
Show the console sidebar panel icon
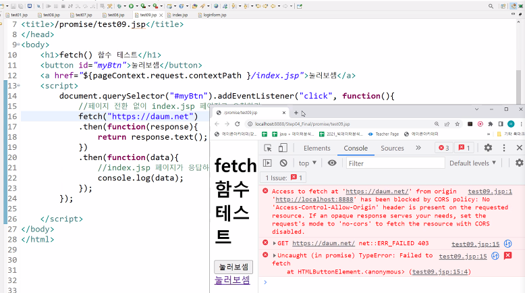tap(267, 163)
